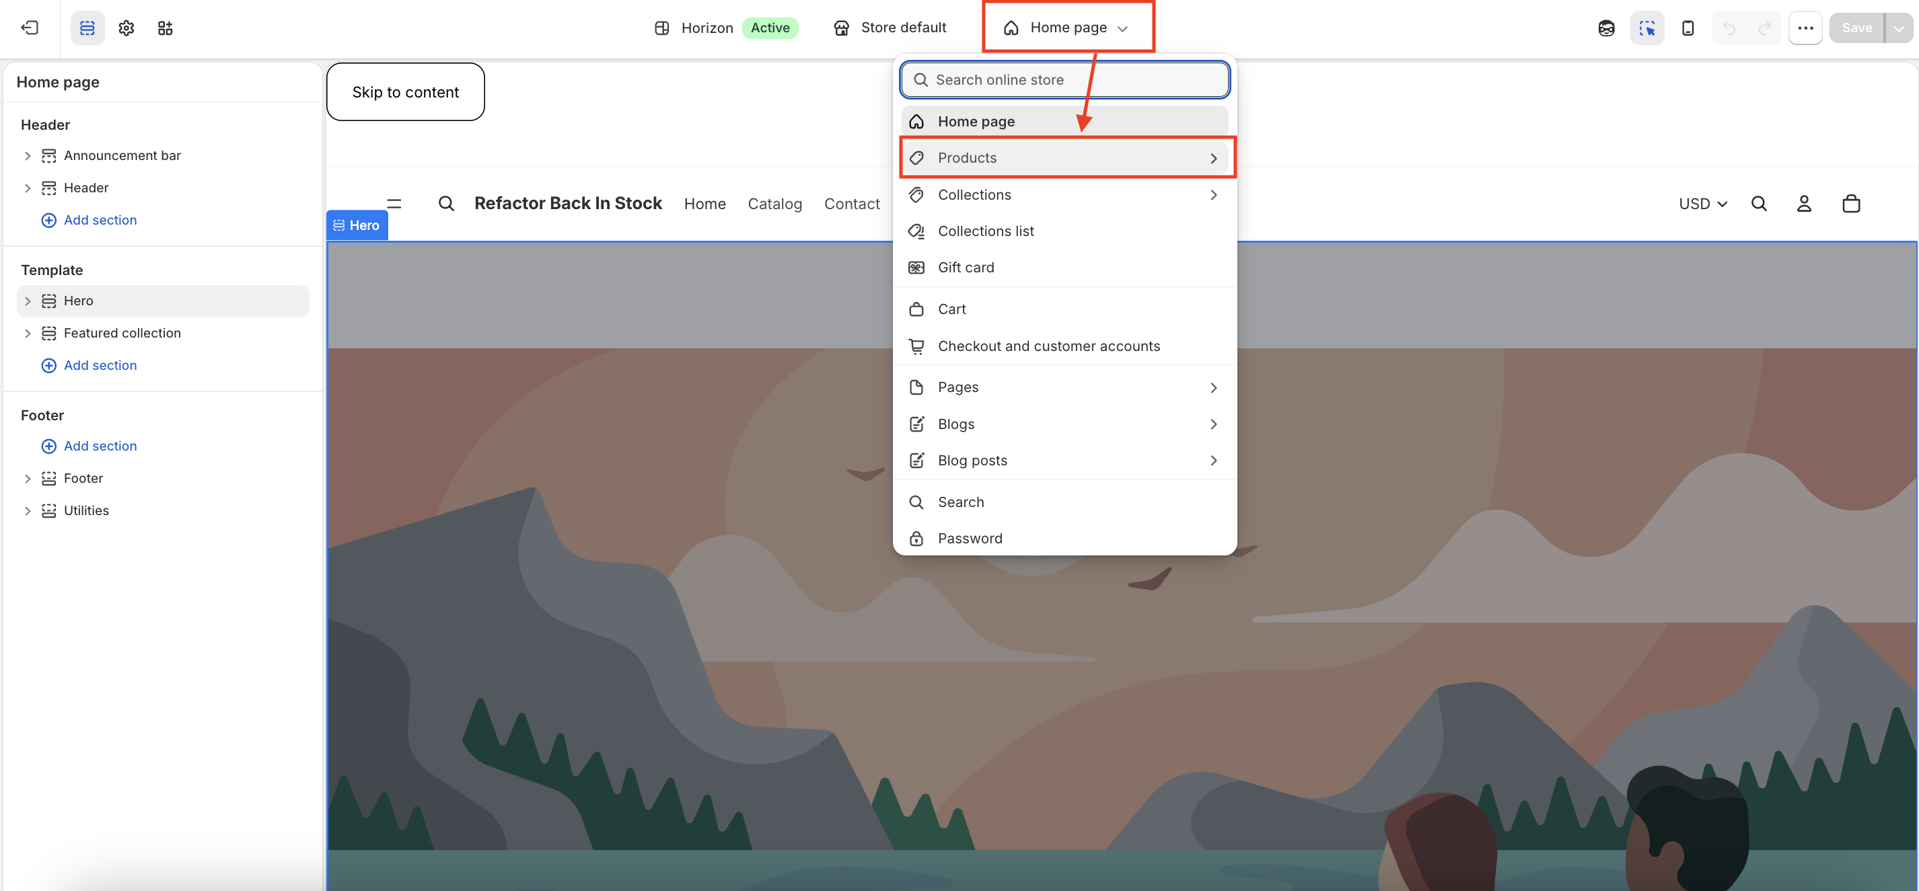The image size is (1919, 891).
Task: Select Collections list menu entry
Action: click(x=1064, y=231)
